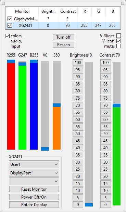Set contrast to 20 preset button

click(x=105, y=176)
